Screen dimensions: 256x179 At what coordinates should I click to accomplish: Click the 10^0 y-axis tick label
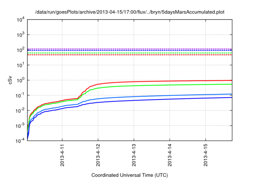pos(21,80)
